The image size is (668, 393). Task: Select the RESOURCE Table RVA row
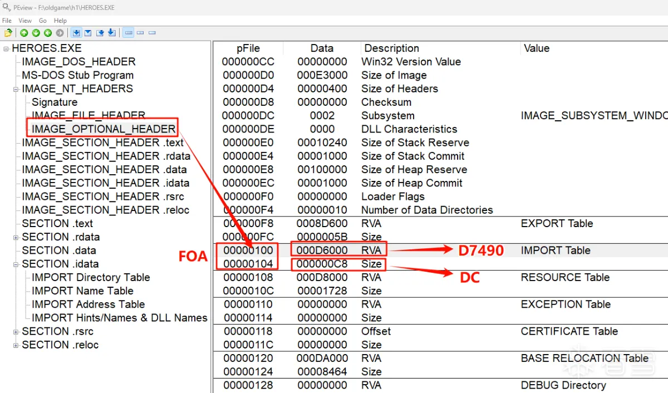[371, 277]
